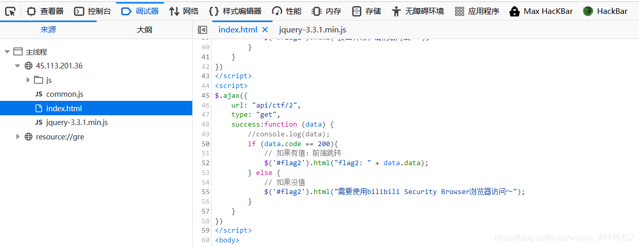Click the 如果没值 comment line
The image size is (639, 247).
point(285,182)
